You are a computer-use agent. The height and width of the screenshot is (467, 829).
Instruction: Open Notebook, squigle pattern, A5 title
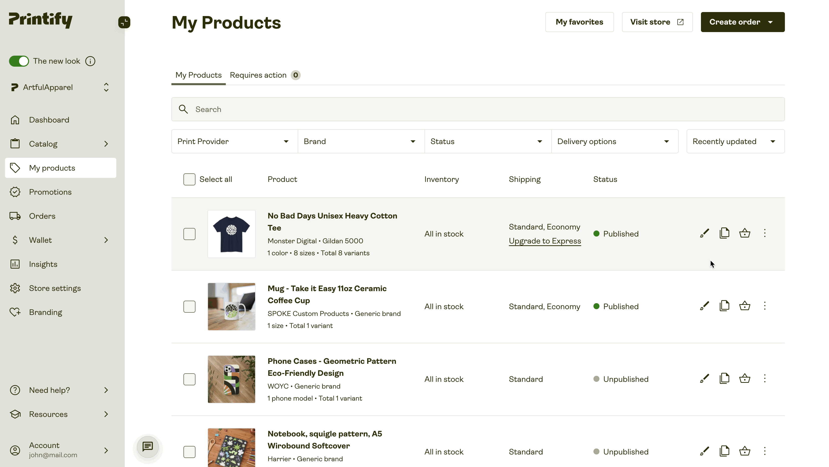point(325,440)
